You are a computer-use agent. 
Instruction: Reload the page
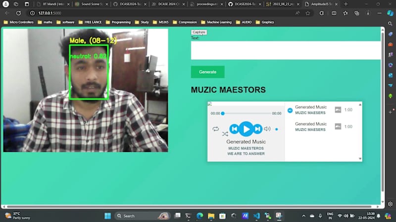(x=18, y=13)
